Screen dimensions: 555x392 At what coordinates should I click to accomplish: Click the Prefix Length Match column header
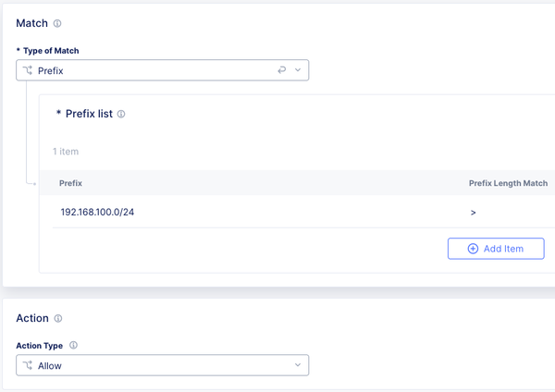(508, 183)
